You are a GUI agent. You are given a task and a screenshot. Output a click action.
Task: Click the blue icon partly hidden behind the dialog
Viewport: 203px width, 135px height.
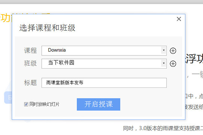click(x=8, y=97)
